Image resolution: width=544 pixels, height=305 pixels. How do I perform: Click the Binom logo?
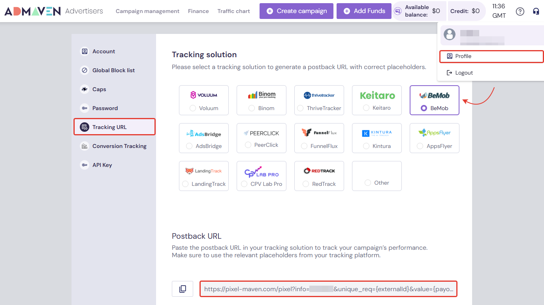pyautogui.click(x=262, y=95)
